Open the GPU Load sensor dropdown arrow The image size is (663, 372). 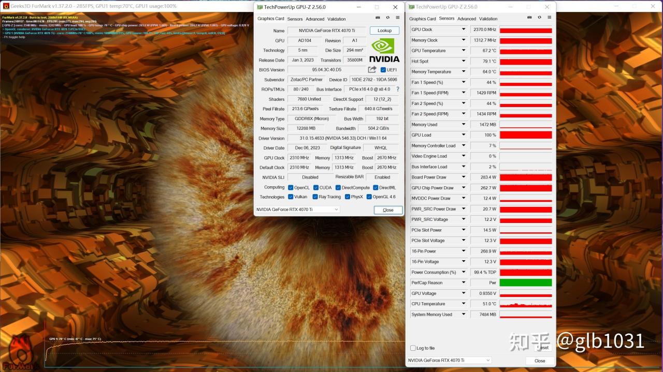[x=464, y=135]
